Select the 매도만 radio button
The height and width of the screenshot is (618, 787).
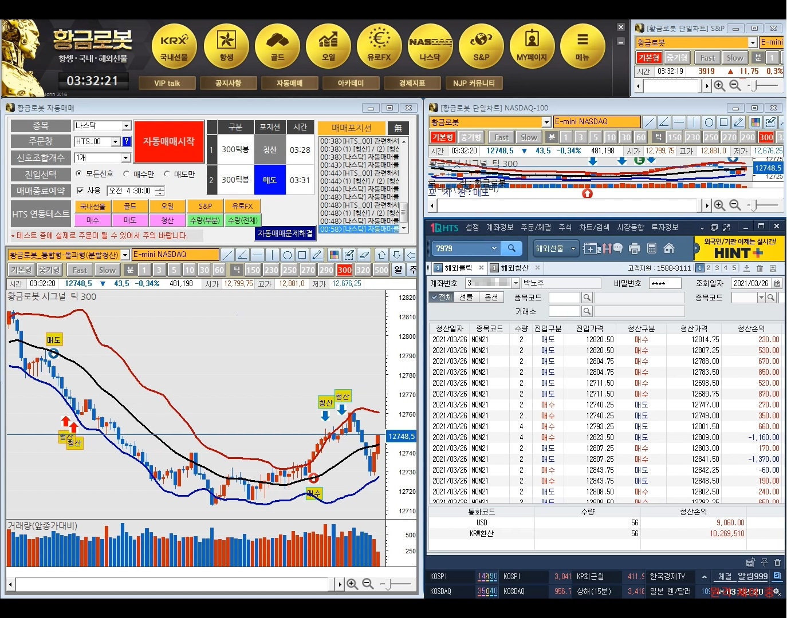(x=167, y=173)
